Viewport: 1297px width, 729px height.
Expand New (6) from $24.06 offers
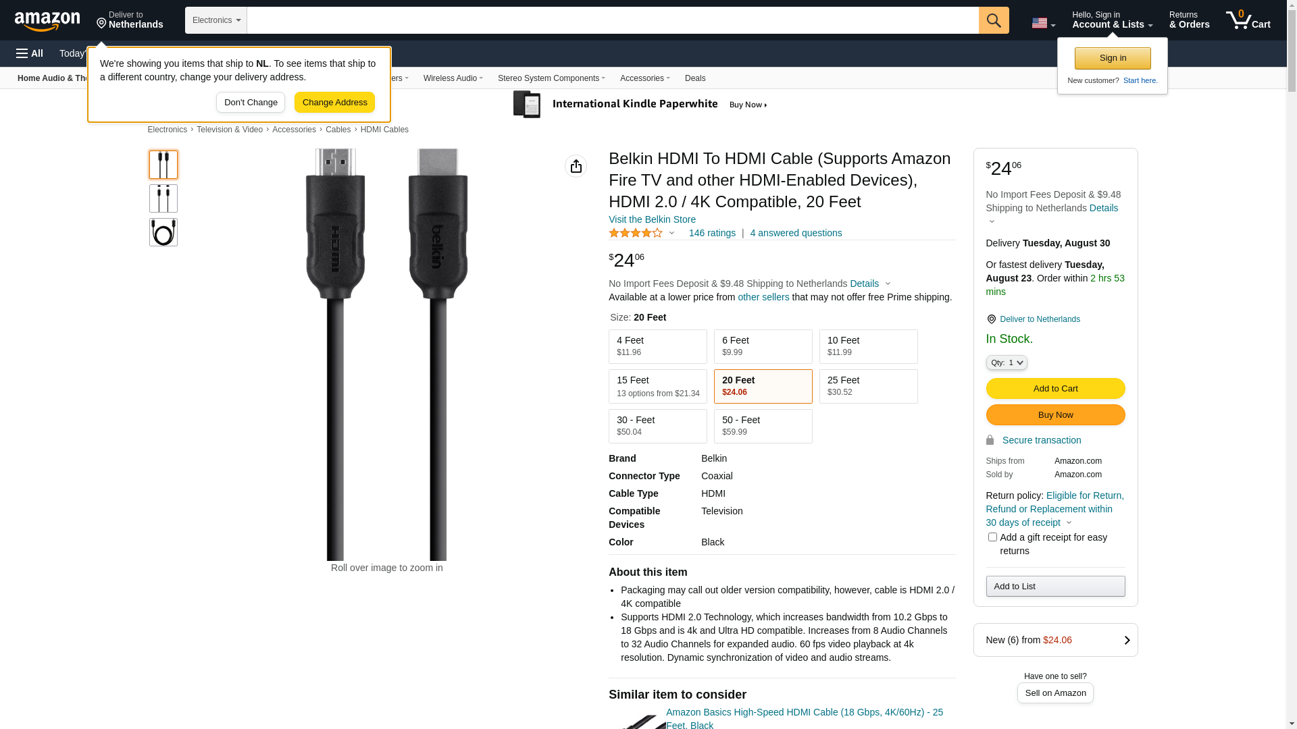click(1055, 640)
